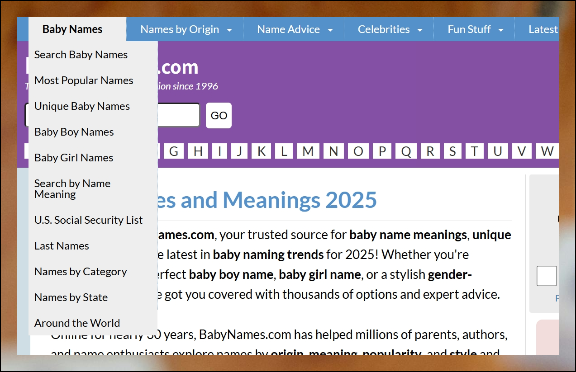Image resolution: width=576 pixels, height=372 pixels.
Task: Open Names by Category entry
Action: pyautogui.click(x=93, y=272)
